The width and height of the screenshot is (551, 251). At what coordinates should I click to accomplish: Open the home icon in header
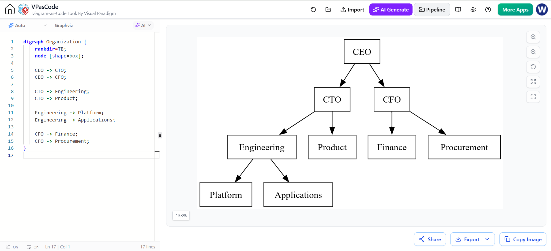(x=10, y=9)
